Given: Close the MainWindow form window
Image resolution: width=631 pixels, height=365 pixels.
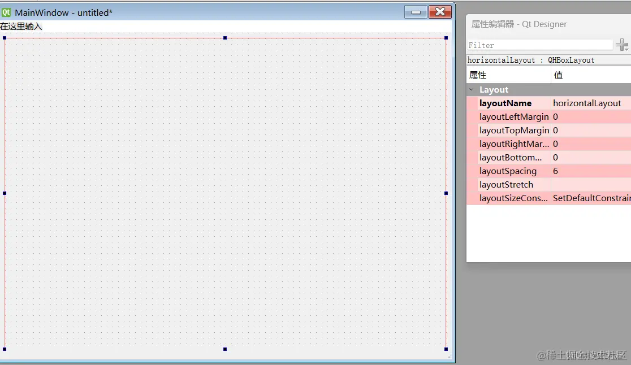Looking at the screenshot, I should pyautogui.click(x=440, y=12).
